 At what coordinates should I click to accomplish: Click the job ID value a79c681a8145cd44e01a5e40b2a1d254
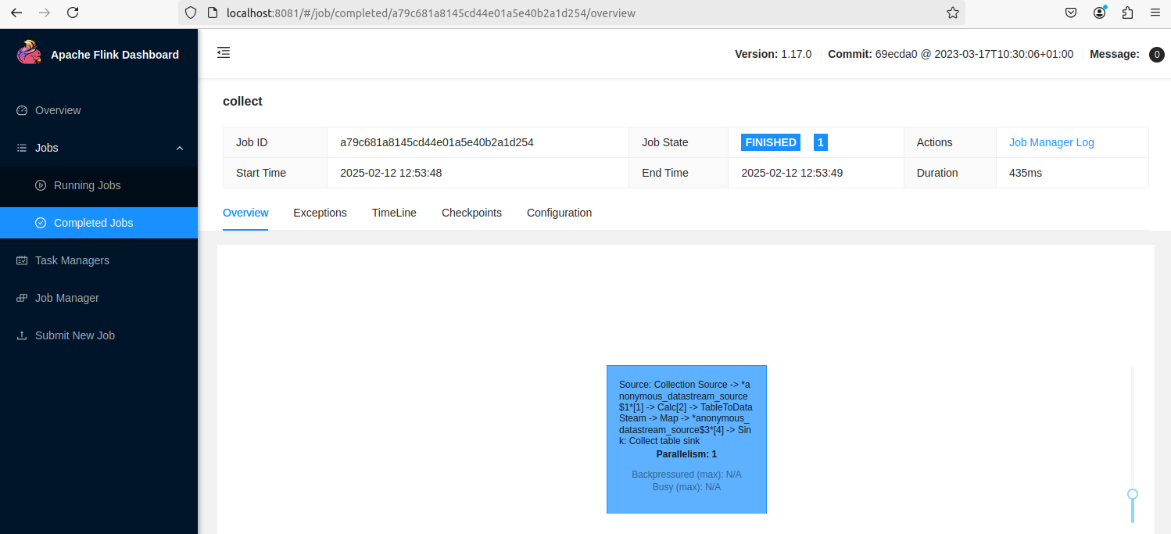437,142
